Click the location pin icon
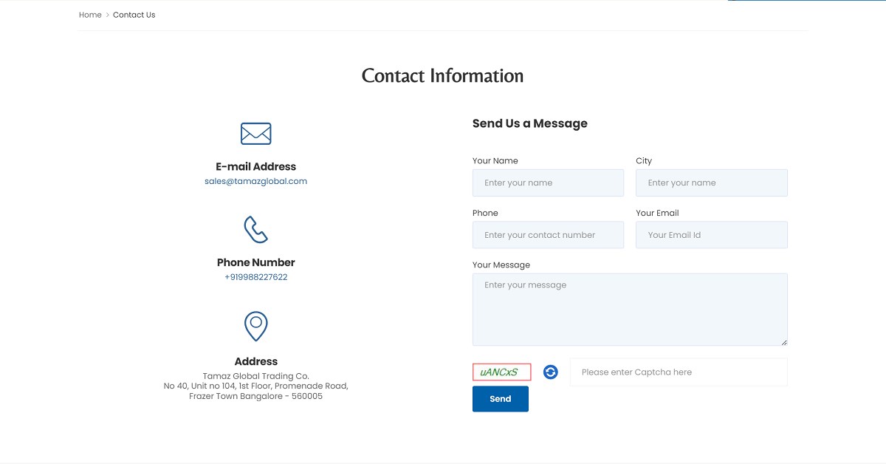 coord(255,326)
